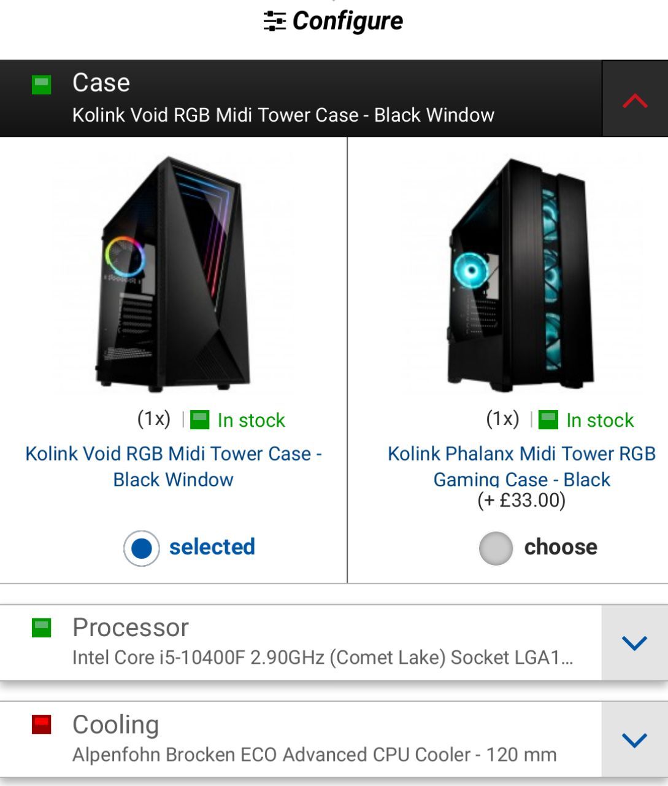Viewport: 668px width, 786px height.
Task: Click green stock indicator in Case header
Action: point(42,85)
